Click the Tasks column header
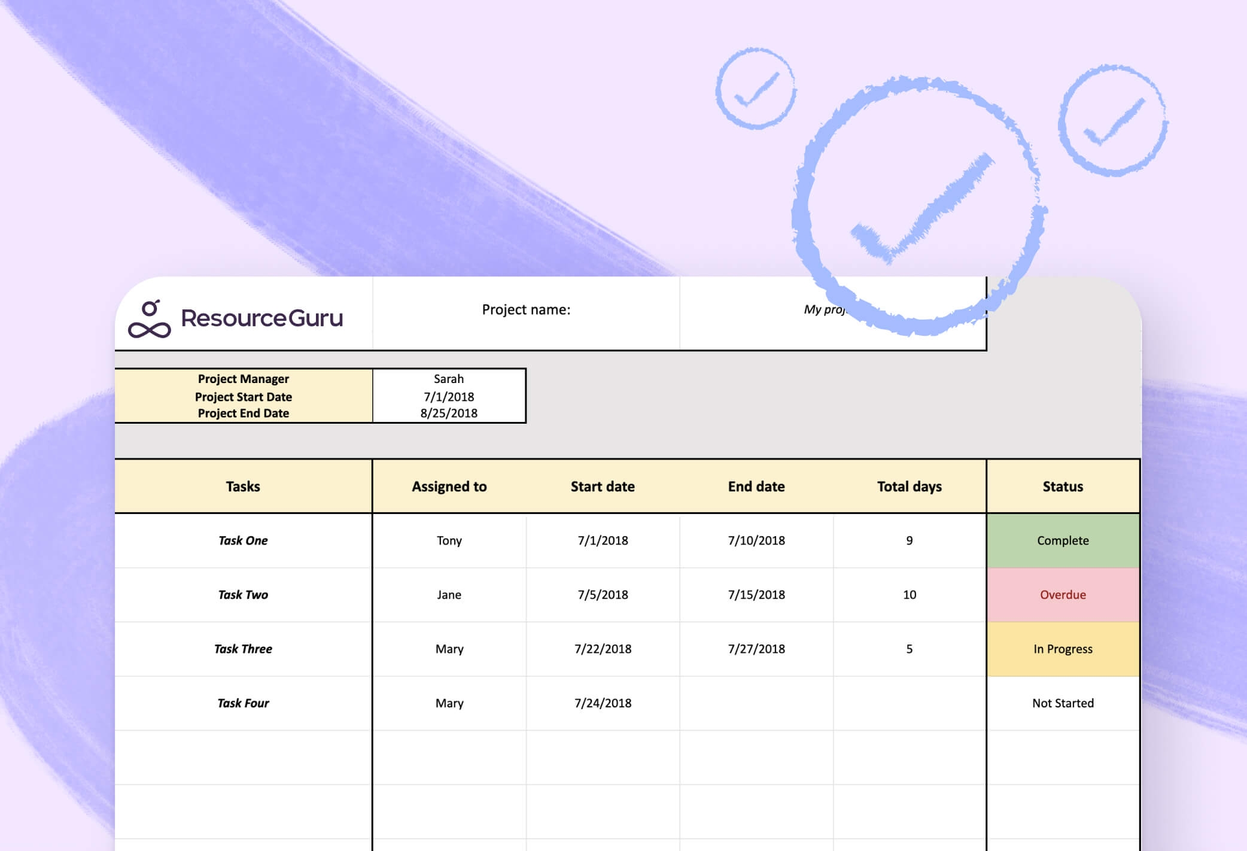The height and width of the screenshot is (851, 1247). (x=243, y=487)
